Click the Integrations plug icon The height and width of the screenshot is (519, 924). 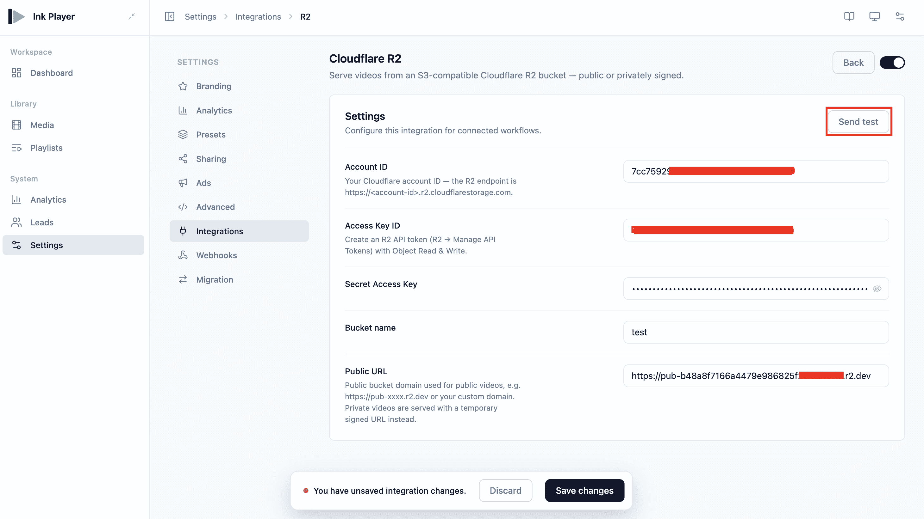pyautogui.click(x=183, y=231)
